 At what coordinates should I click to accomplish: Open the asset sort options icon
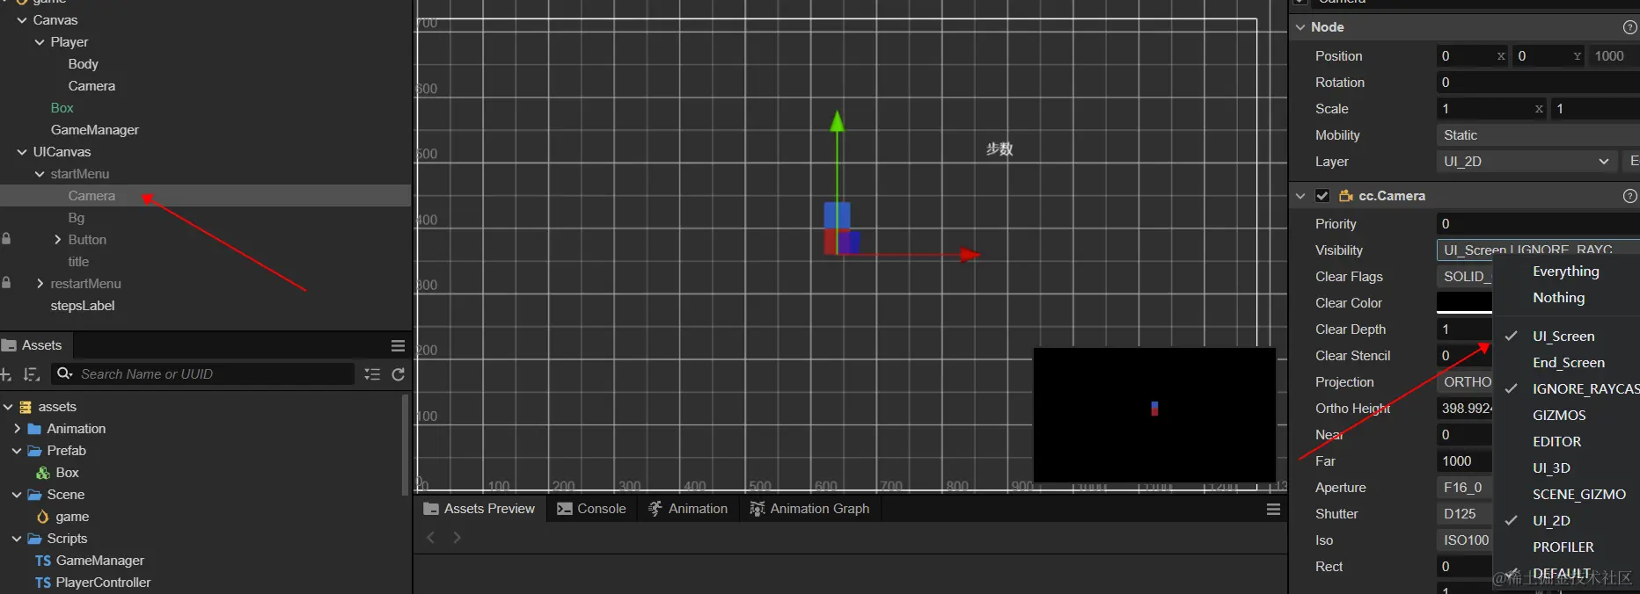click(x=32, y=374)
